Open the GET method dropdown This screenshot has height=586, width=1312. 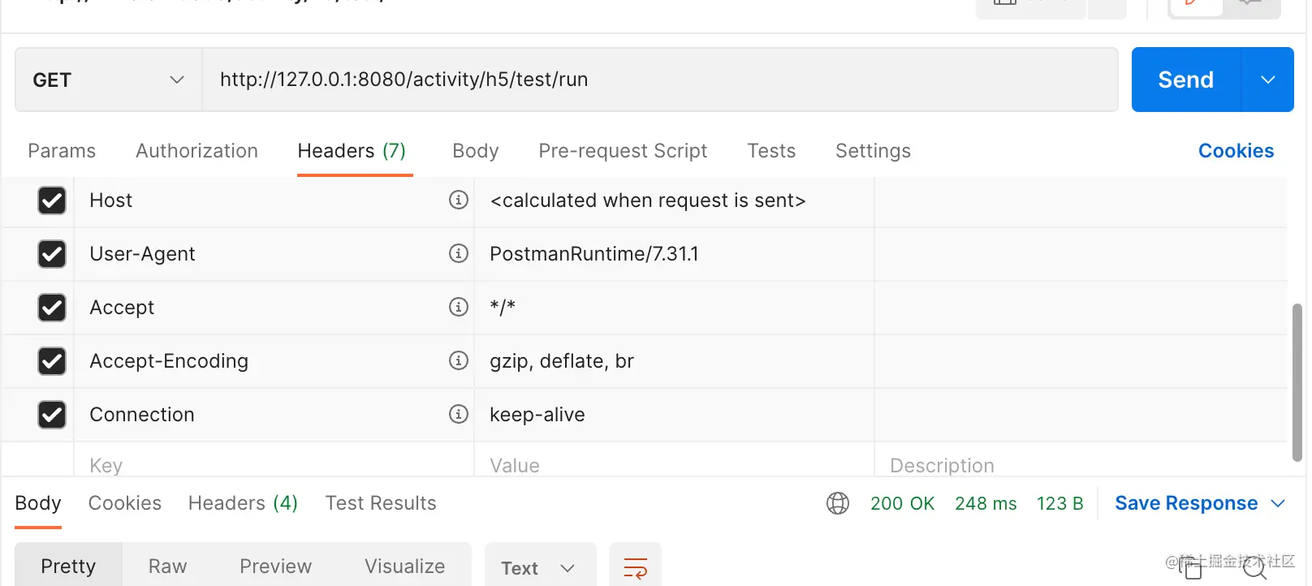coord(108,80)
